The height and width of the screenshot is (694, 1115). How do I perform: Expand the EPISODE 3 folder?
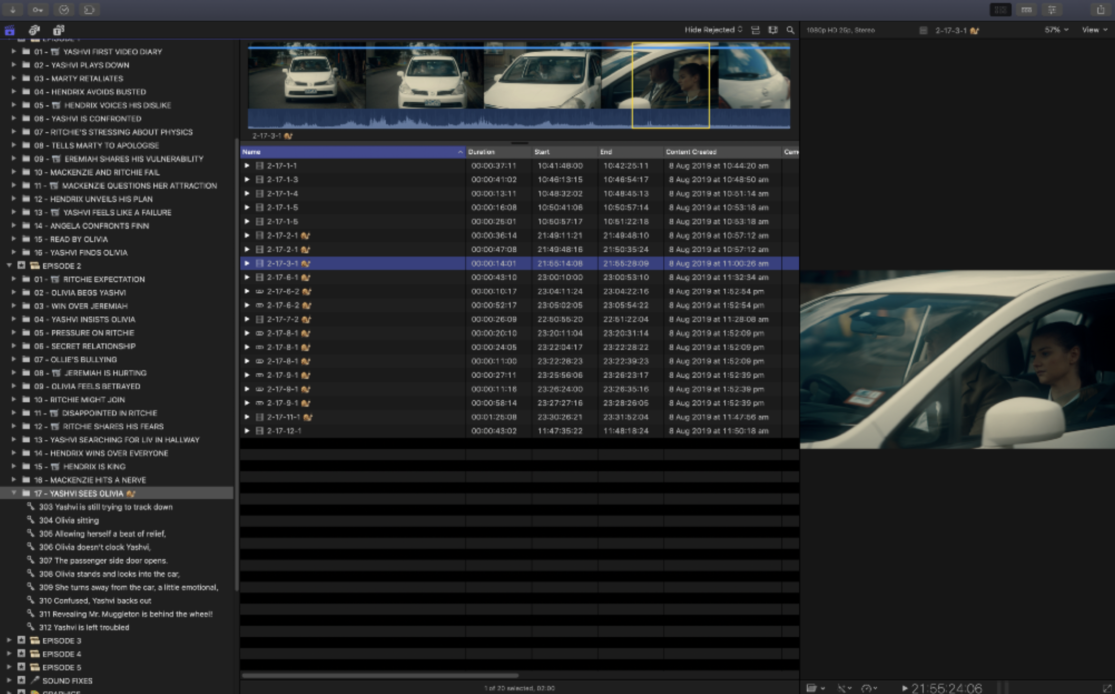tap(9, 640)
